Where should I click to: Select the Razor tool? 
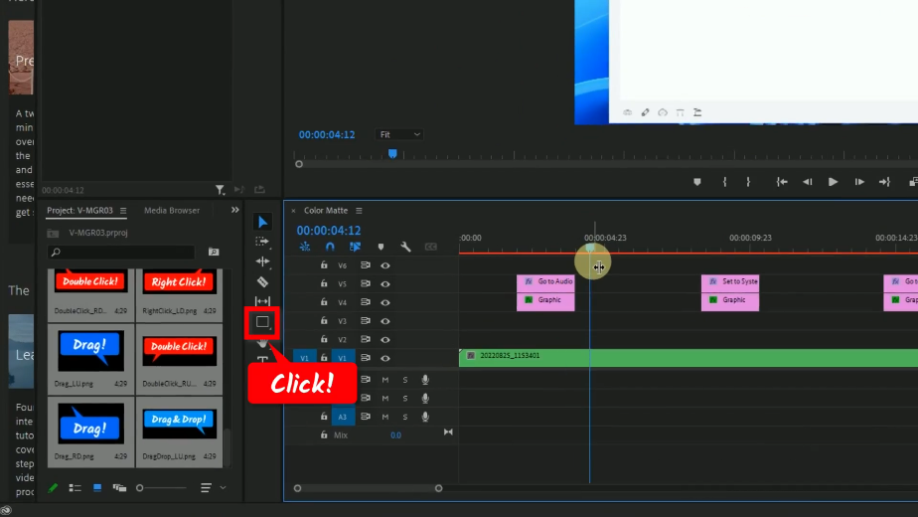(262, 282)
